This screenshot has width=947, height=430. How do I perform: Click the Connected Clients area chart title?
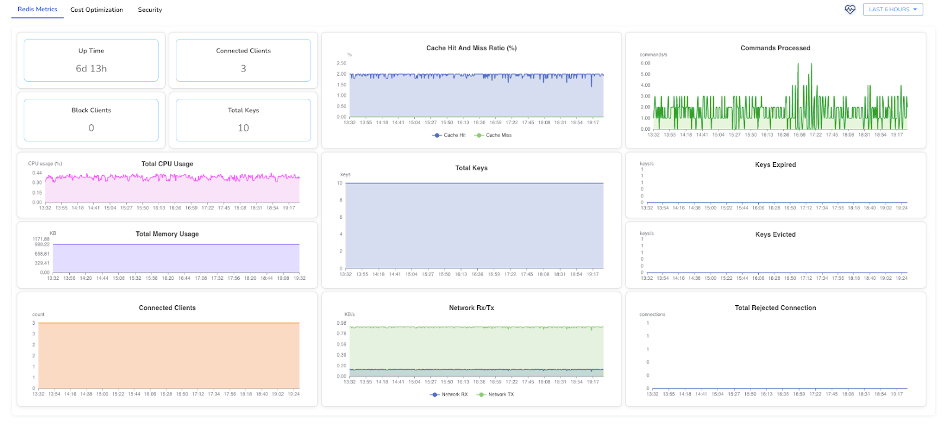[x=168, y=308]
